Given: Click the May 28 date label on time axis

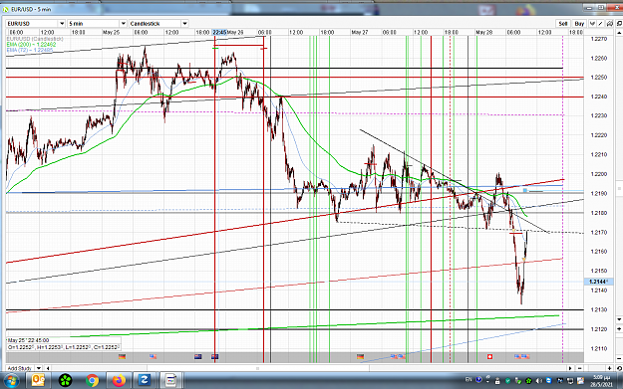Looking at the screenshot, I should (x=483, y=33).
